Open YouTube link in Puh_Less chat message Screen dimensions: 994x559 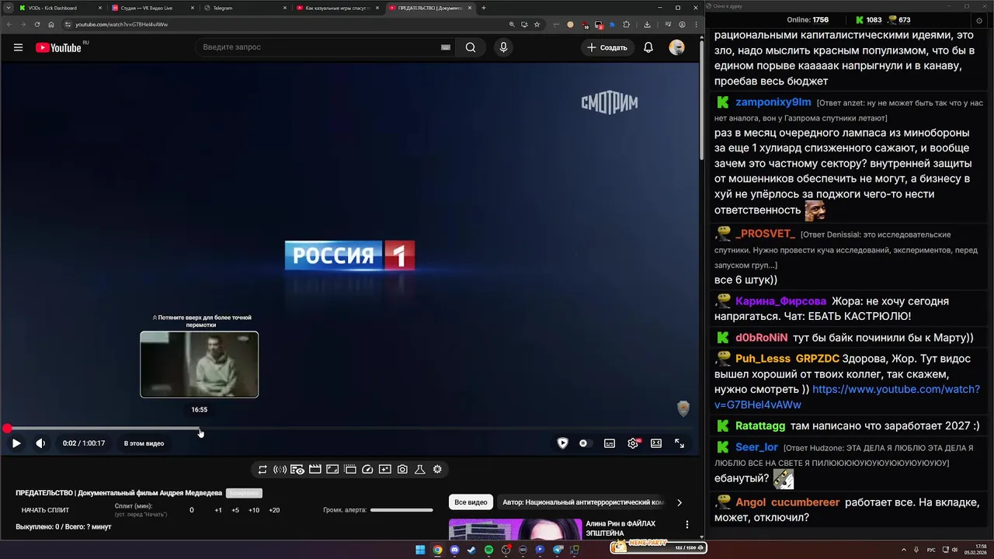pos(847,397)
